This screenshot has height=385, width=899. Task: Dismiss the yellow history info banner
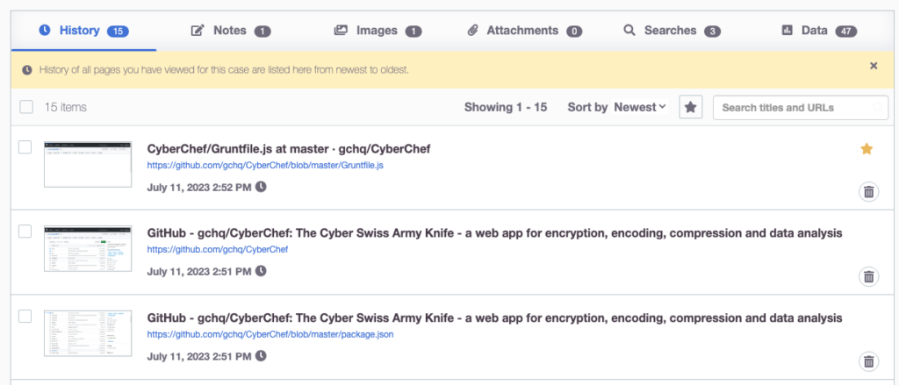pos(873,66)
